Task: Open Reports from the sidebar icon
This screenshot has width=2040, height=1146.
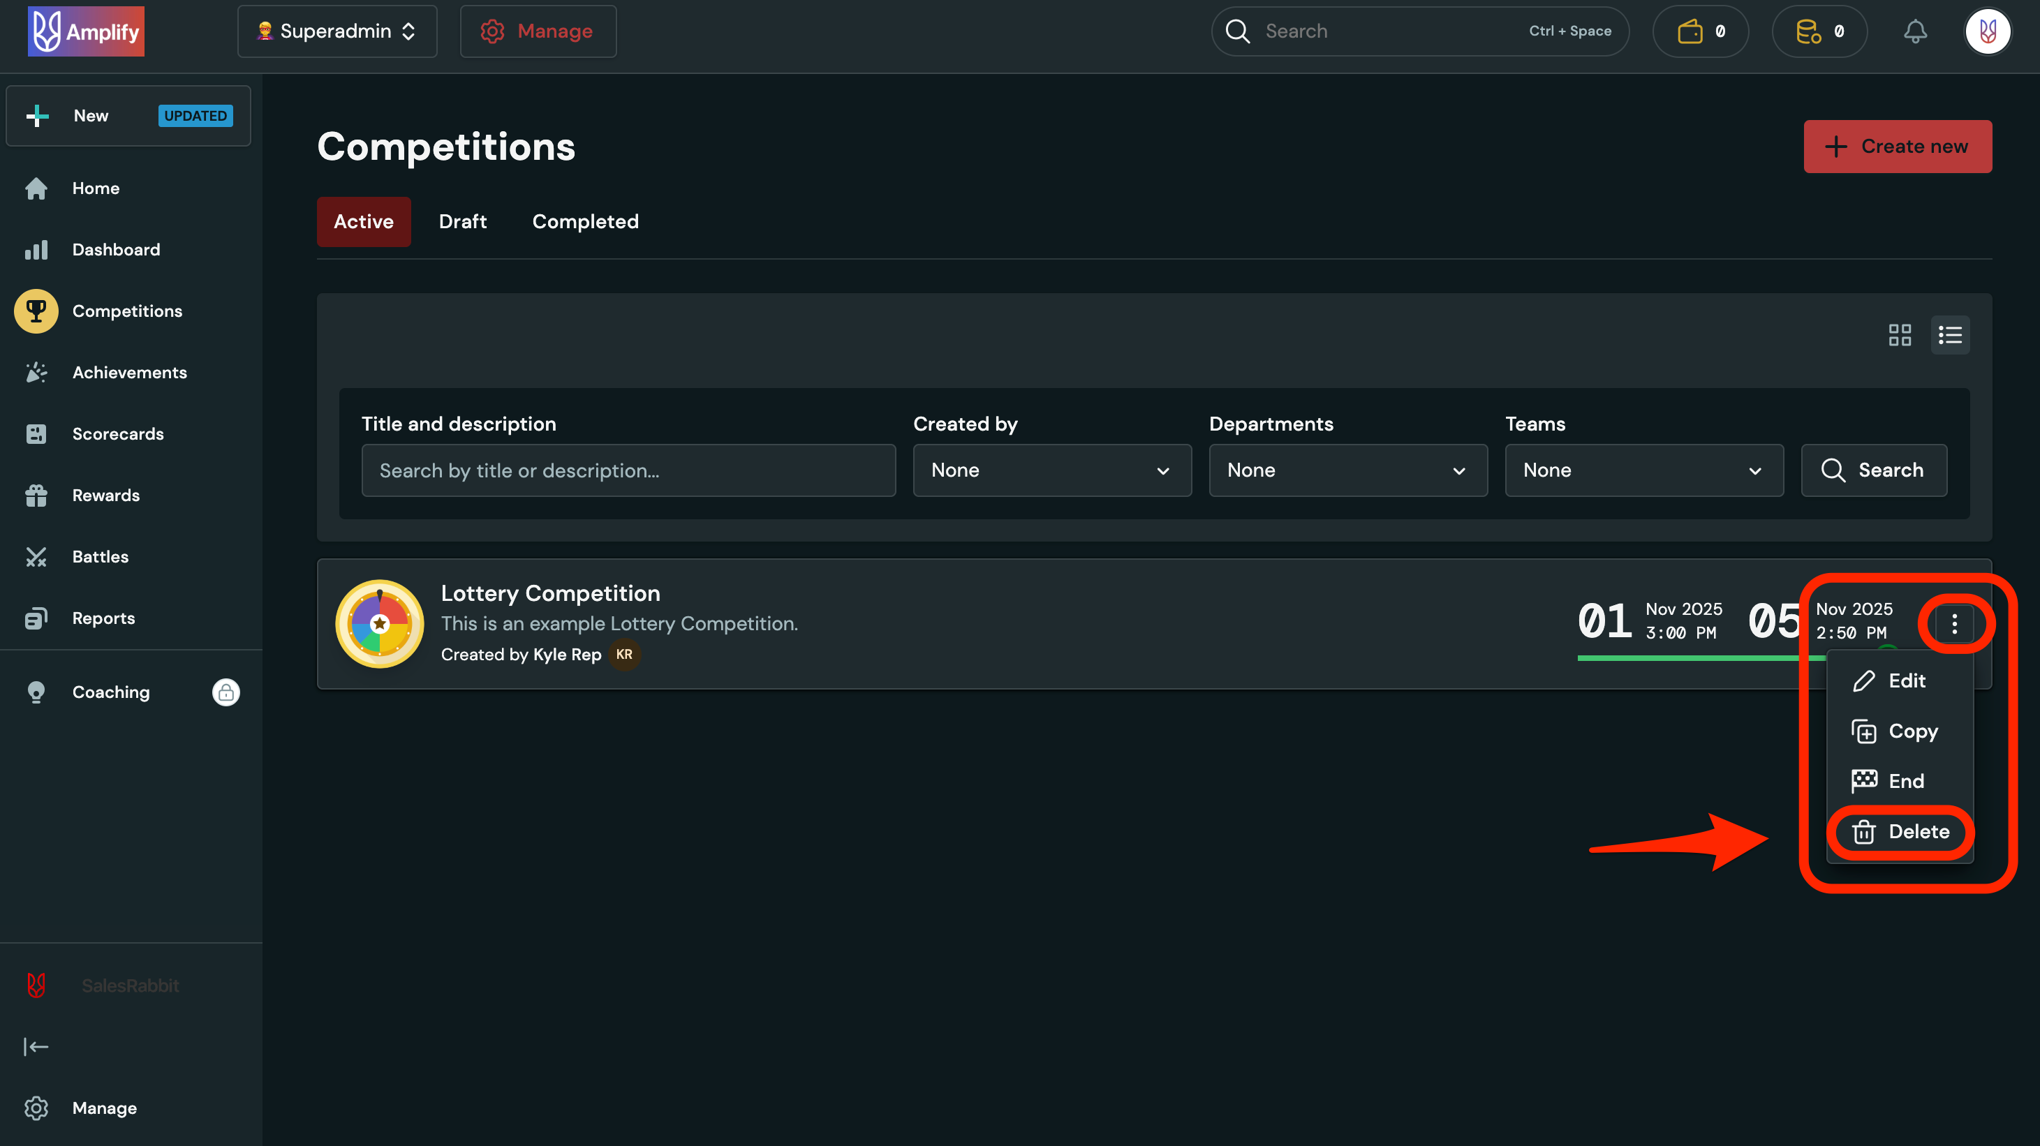Action: 36,618
